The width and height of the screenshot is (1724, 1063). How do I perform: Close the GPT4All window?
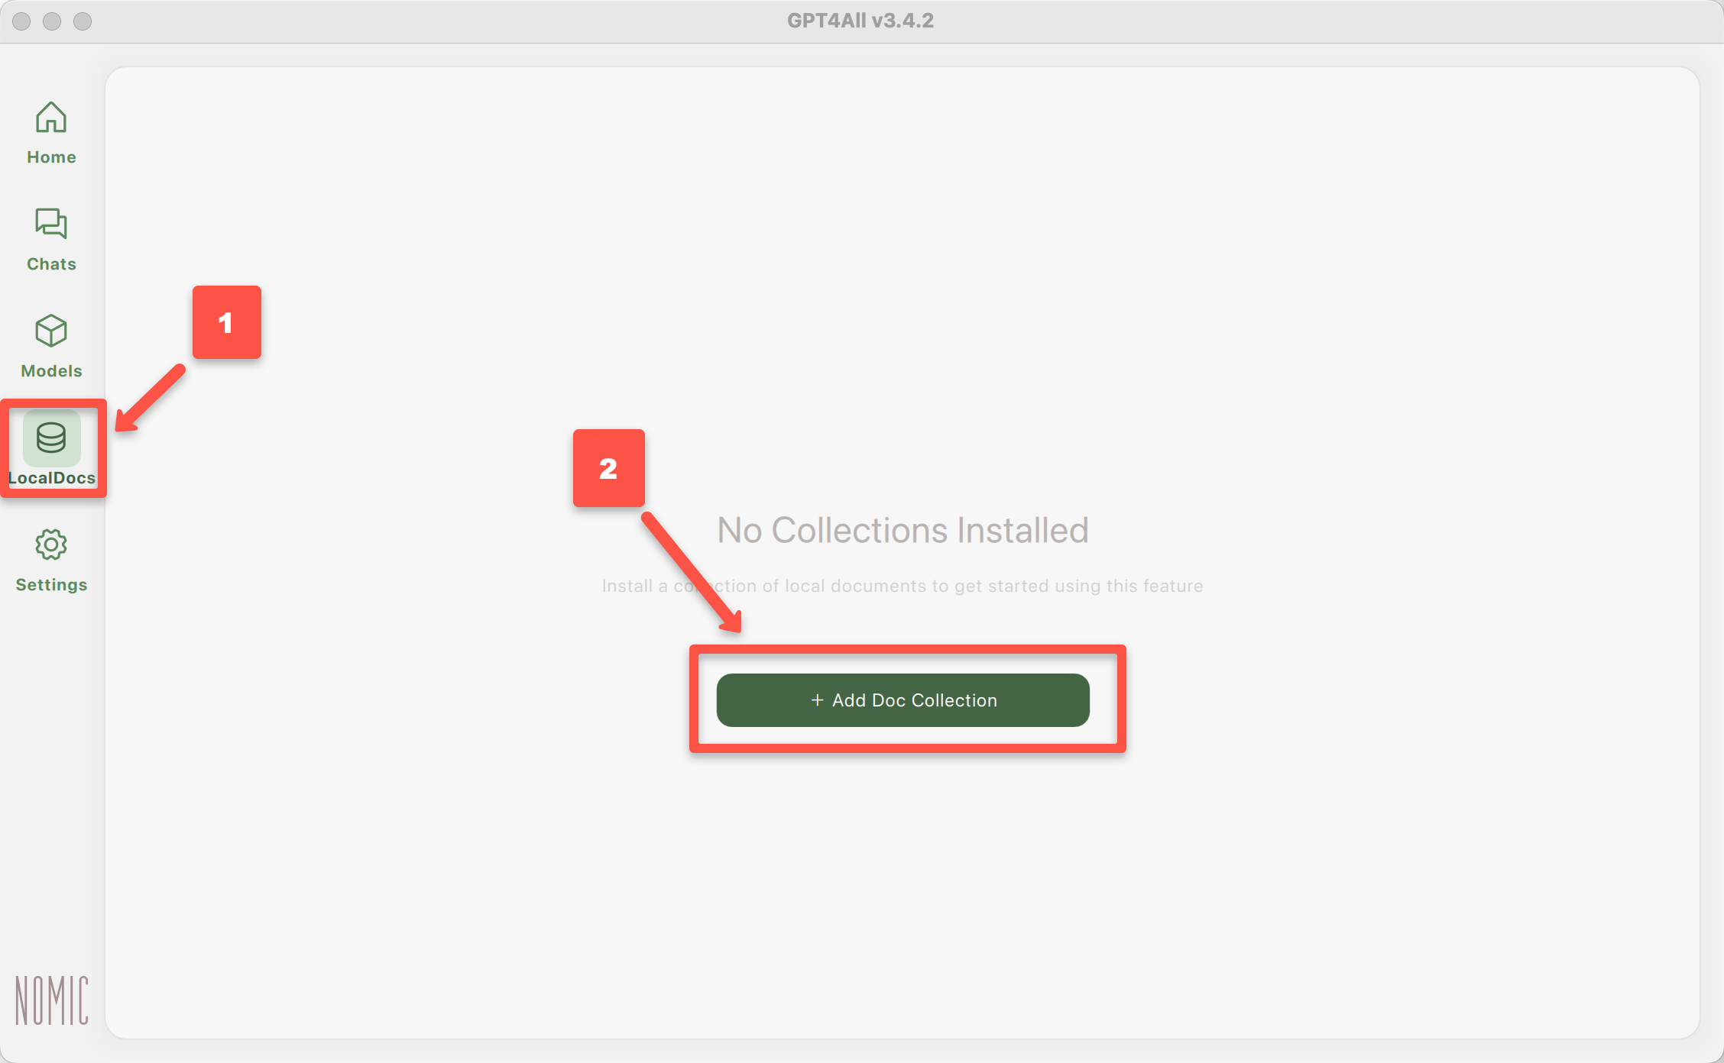21,21
